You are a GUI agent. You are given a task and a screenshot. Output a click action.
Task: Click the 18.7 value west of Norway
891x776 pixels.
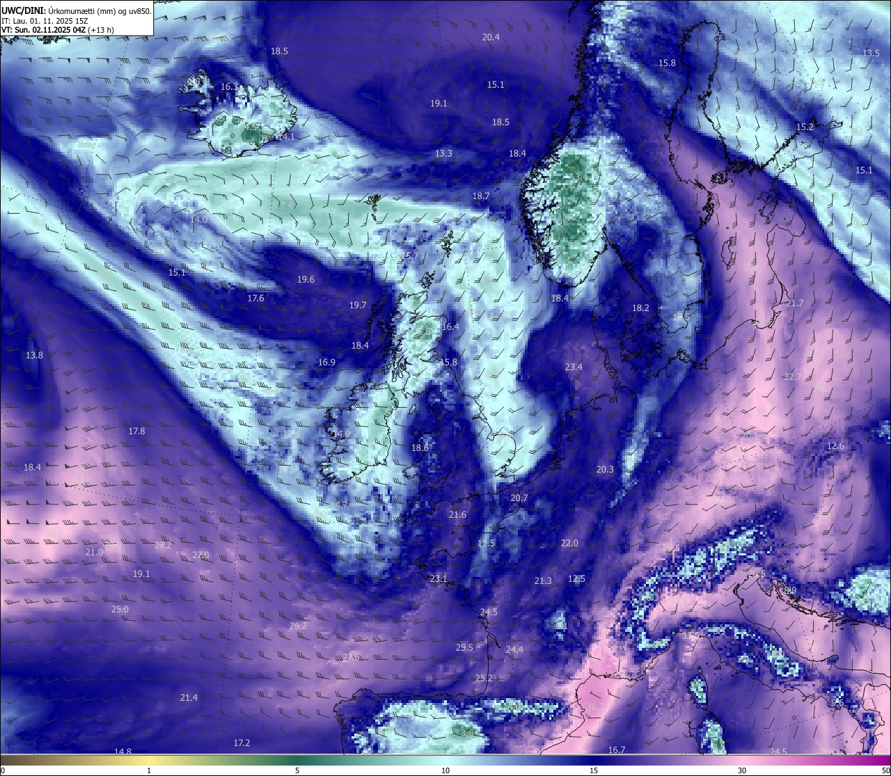[481, 196]
